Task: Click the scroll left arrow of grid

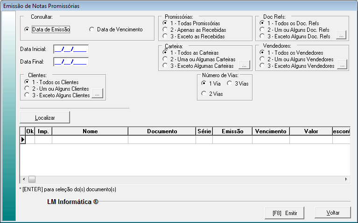Action: click(x=23, y=179)
